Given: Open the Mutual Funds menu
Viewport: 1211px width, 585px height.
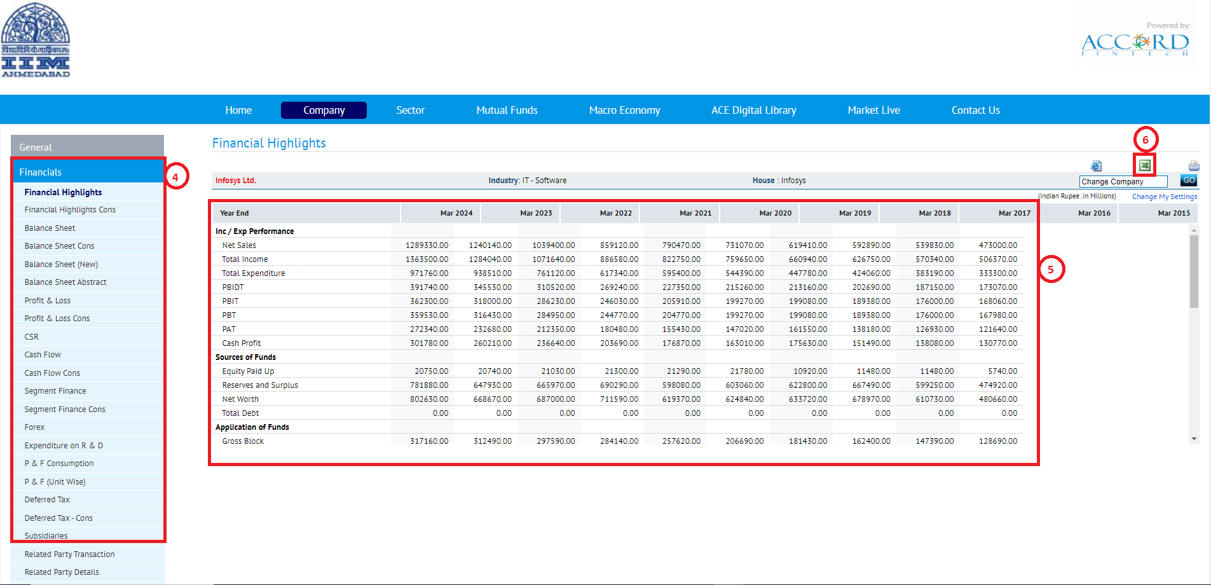Looking at the screenshot, I should coord(507,110).
